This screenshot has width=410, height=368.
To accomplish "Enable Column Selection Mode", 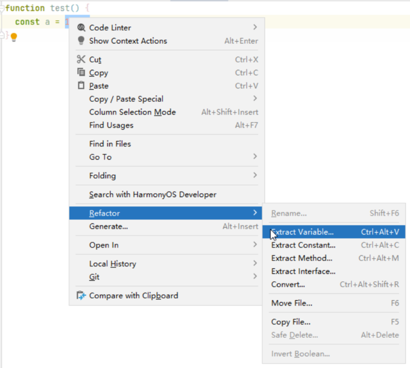I will pyautogui.click(x=132, y=112).
